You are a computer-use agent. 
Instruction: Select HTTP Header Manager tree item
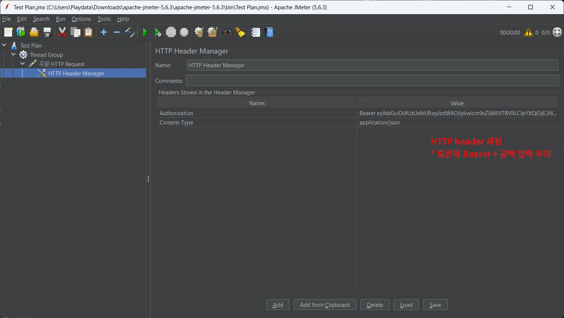coord(76,73)
